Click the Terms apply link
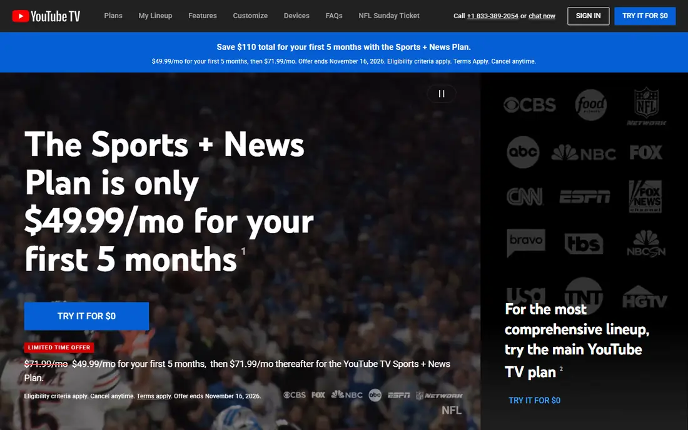Screen dimensions: 688x430 click(154, 396)
